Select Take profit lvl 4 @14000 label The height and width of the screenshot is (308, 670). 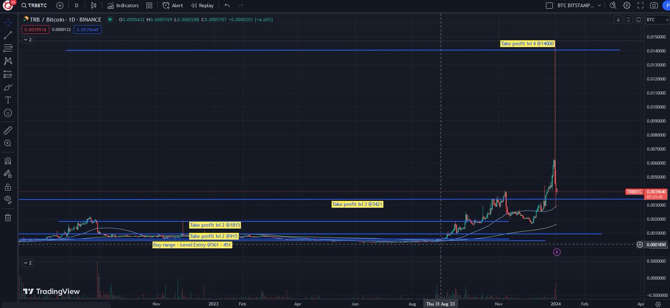point(527,44)
